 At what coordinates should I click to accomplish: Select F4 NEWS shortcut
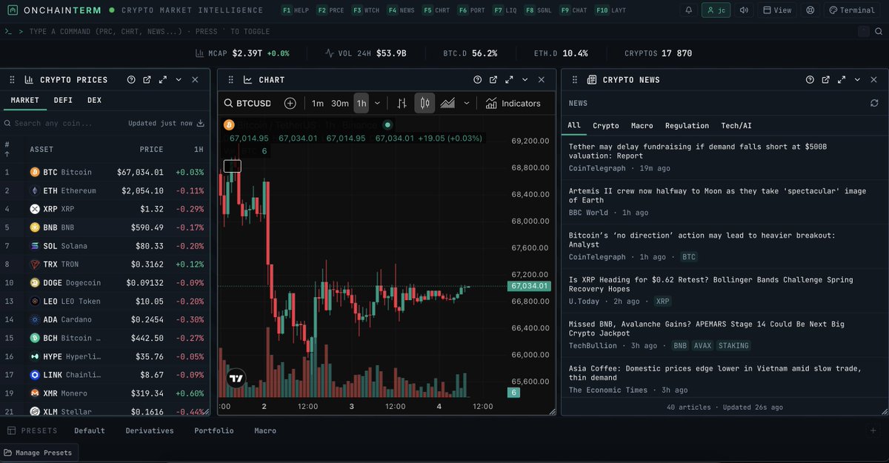[x=401, y=10]
